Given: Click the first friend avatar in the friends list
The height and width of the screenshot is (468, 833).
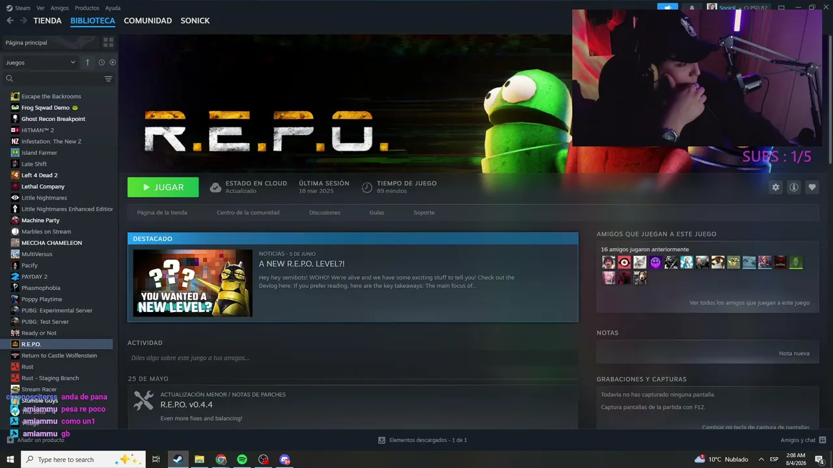Looking at the screenshot, I should pos(608,263).
